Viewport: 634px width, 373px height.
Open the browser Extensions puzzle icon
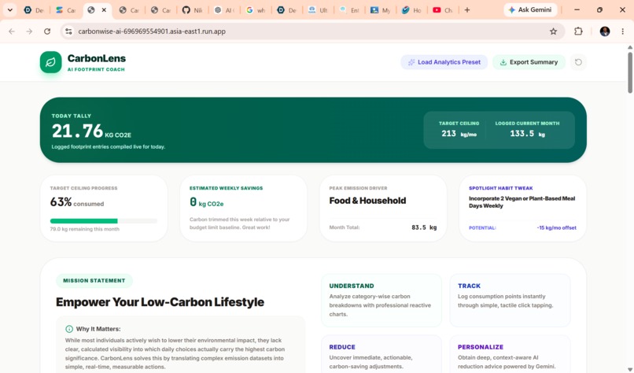pos(578,31)
